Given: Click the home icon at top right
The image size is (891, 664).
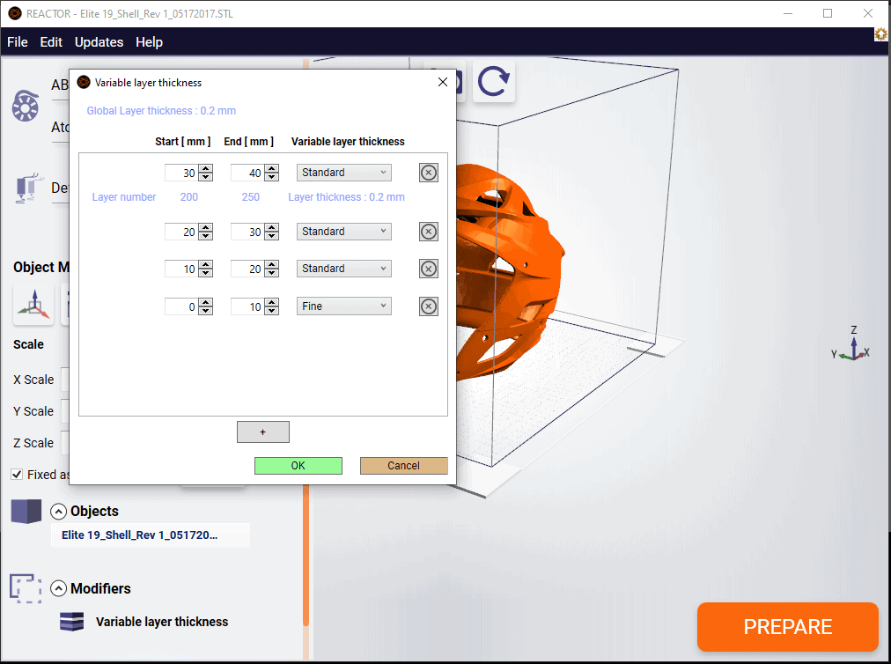Looking at the screenshot, I should [x=880, y=34].
